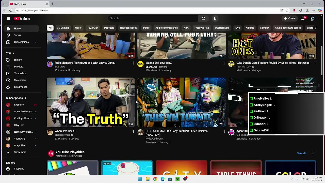Open SypherPK channel subscription
Image resolution: width=325 pixels, height=183 pixels.
21,105
